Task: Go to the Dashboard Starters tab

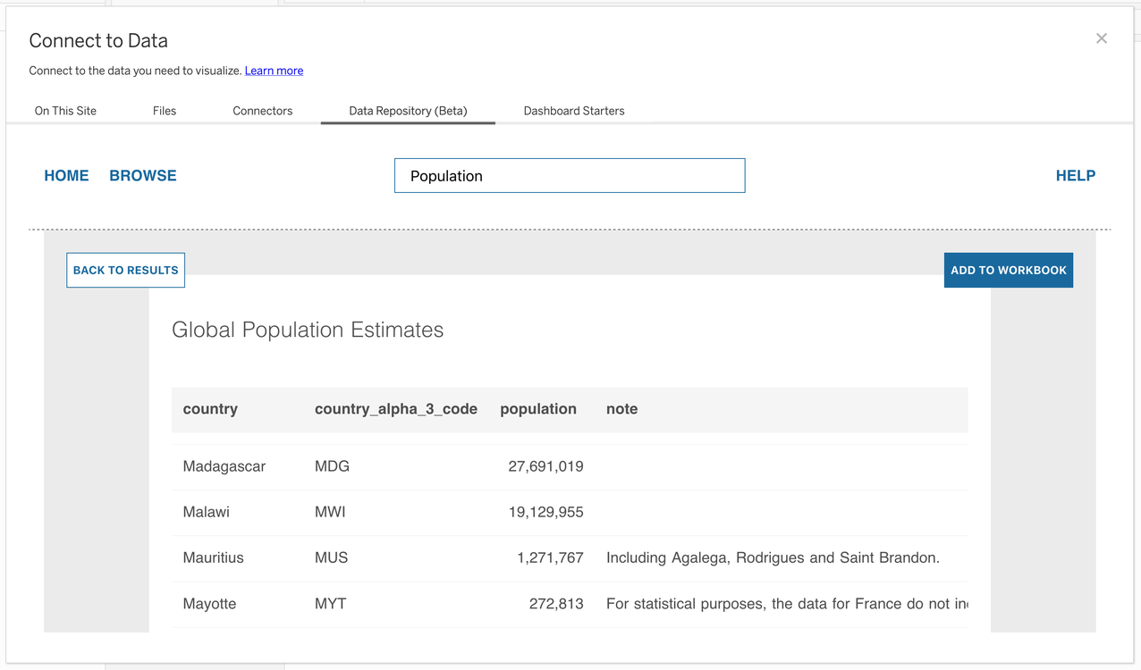Action: pyautogui.click(x=574, y=111)
